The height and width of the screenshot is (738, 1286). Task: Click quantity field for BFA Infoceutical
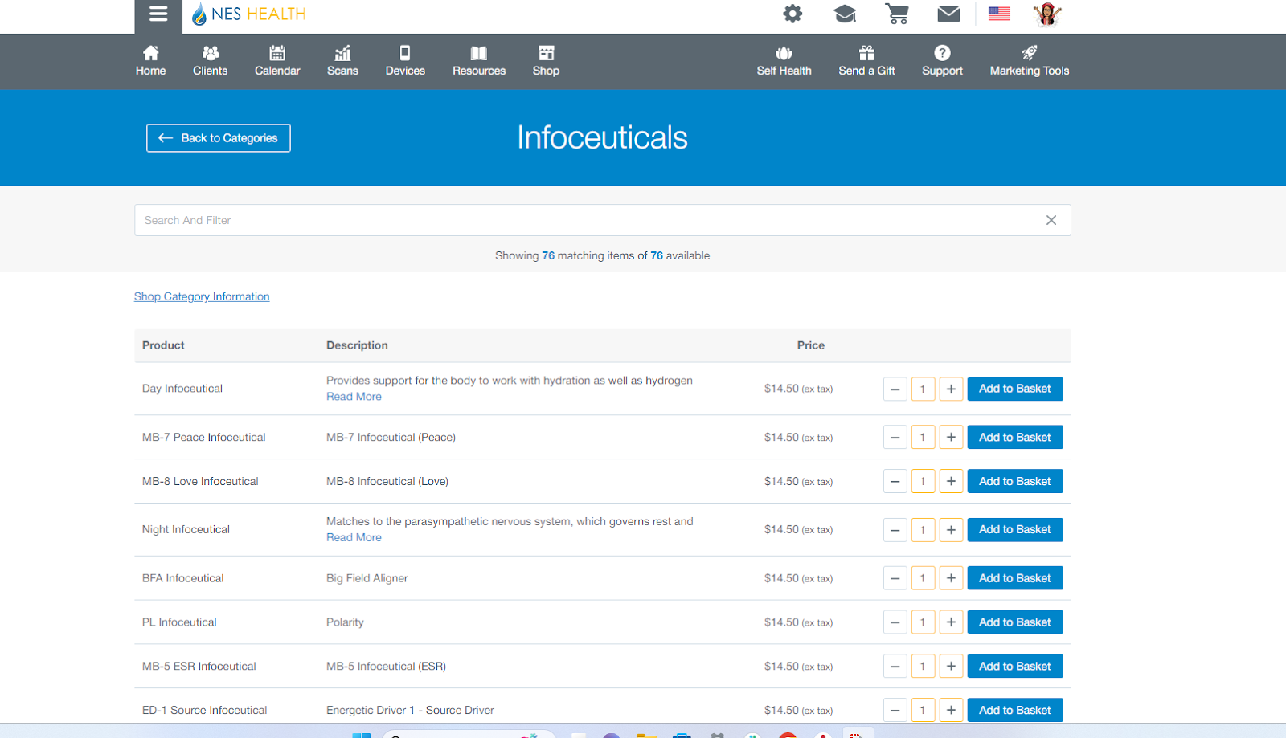tap(923, 578)
